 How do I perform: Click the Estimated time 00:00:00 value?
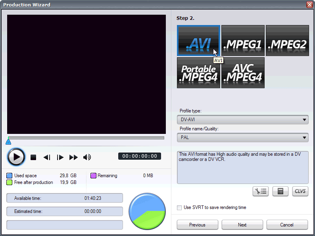[x=93, y=211]
